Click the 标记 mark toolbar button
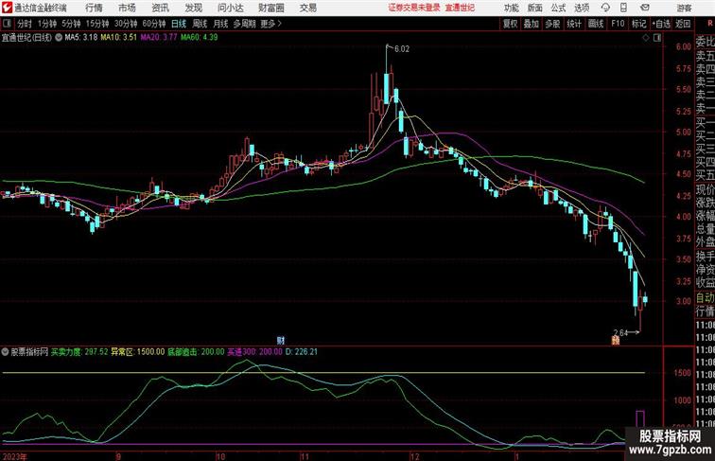The height and width of the screenshot is (461, 715). pos(638,24)
